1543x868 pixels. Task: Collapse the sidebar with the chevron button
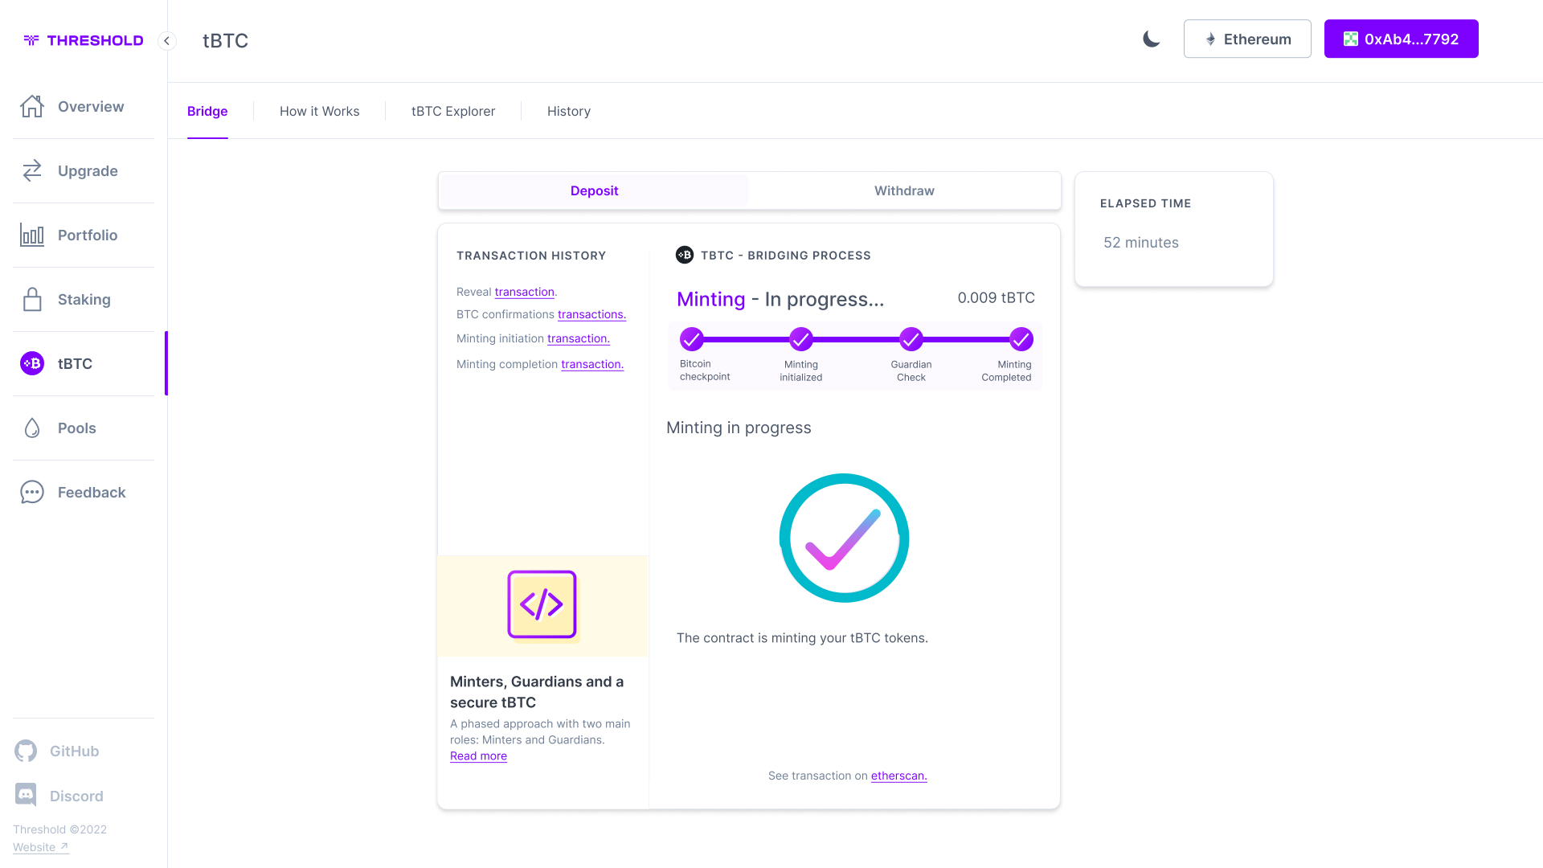pyautogui.click(x=167, y=41)
